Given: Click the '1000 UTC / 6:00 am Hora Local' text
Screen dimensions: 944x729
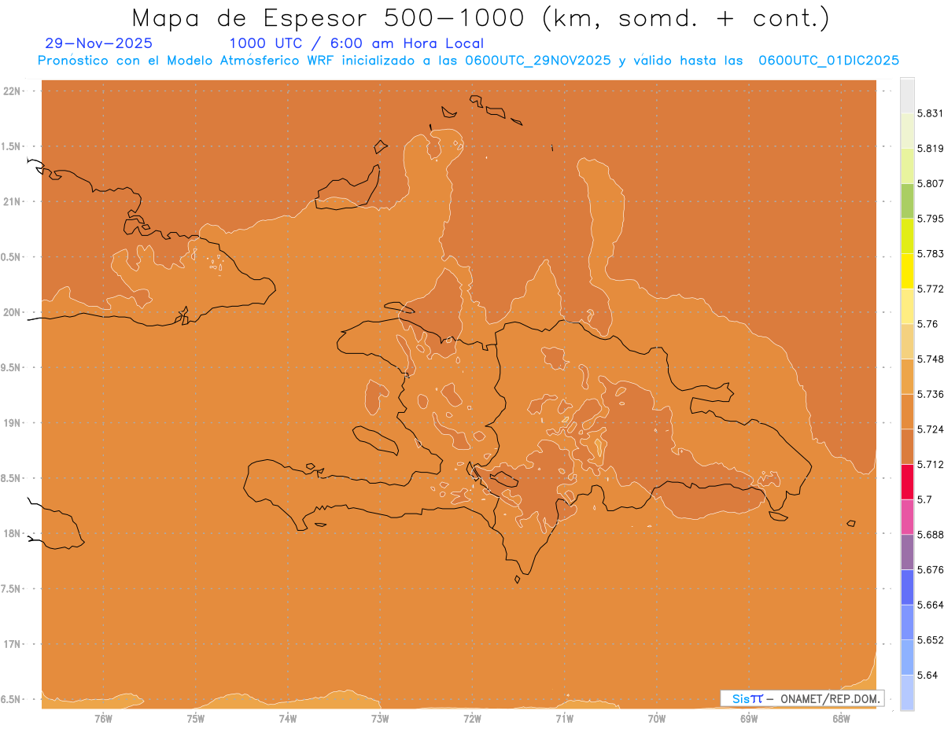Looking at the screenshot, I should (x=356, y=43).
